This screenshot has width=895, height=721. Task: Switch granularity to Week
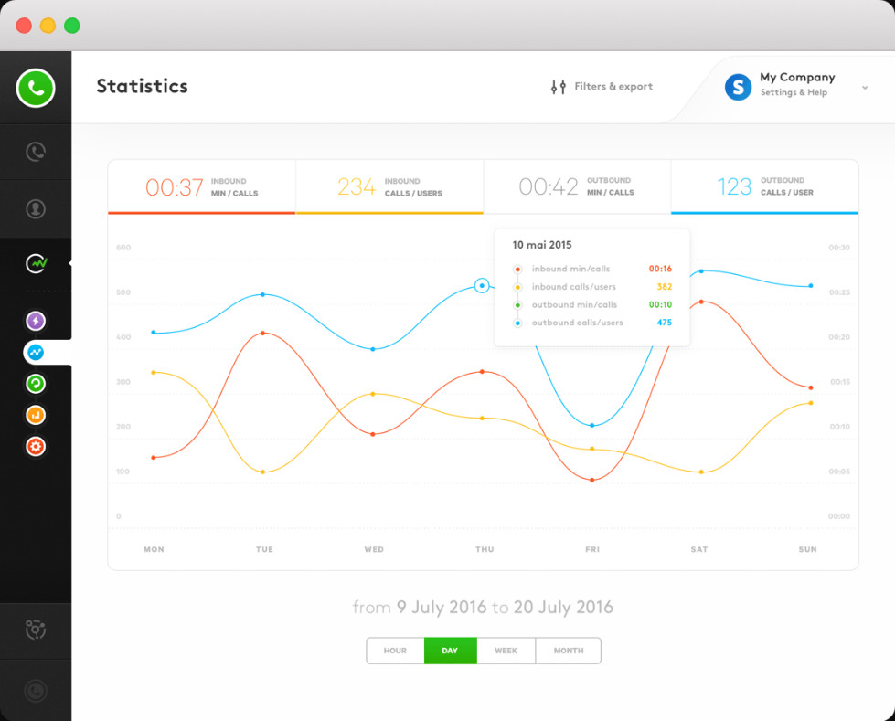(x=506, y=651)
